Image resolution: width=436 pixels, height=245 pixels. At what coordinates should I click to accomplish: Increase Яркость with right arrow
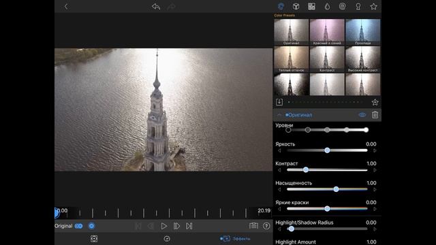click(x=375, y=150)
